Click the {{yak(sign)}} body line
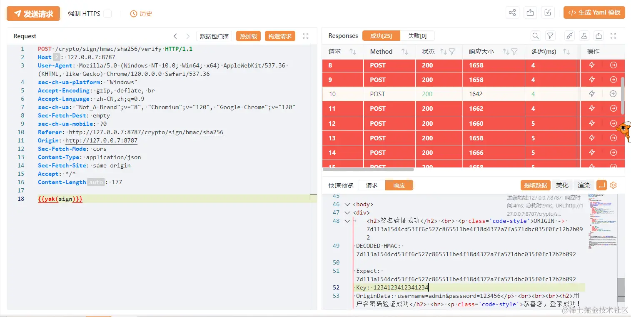The height and width of the screenshot is (317, 631). coord(60,199)
